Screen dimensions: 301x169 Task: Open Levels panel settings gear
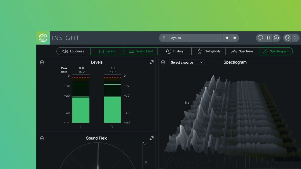(x=42, y=62)
